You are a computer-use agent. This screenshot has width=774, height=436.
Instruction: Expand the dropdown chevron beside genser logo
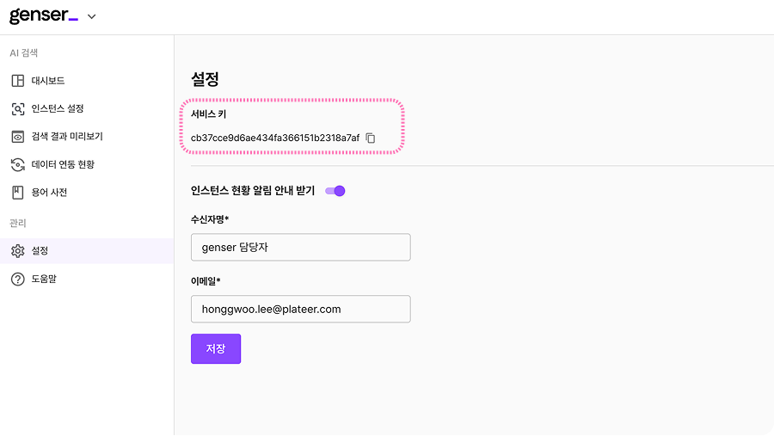(x=92, y=16)
